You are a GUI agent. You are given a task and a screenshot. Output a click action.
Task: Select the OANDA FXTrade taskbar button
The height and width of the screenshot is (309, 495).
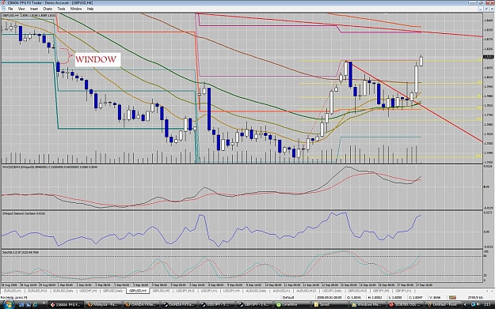tap(179, 304)
